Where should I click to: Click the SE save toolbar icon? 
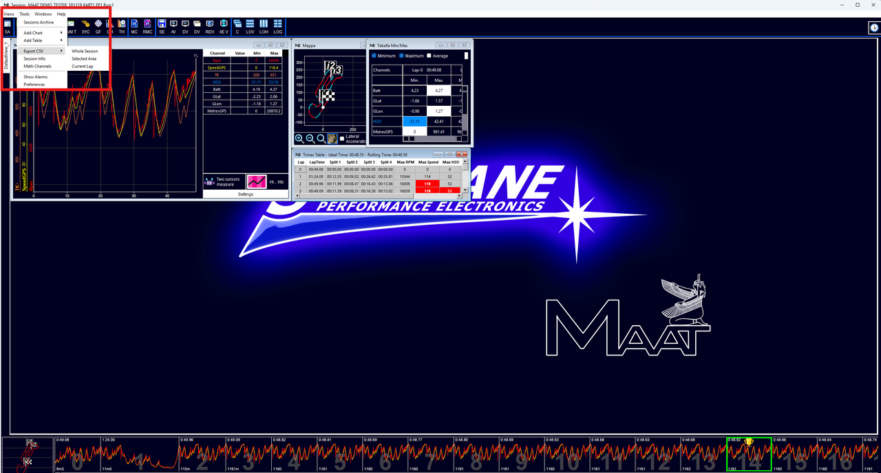(162, 27)
